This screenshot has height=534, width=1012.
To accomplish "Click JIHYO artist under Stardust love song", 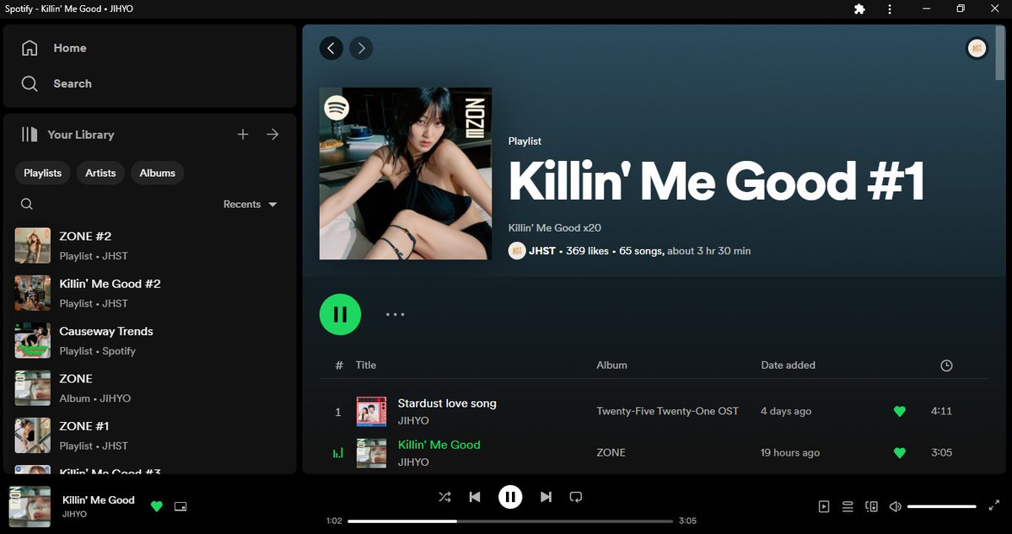I will (x=413, y=420).
